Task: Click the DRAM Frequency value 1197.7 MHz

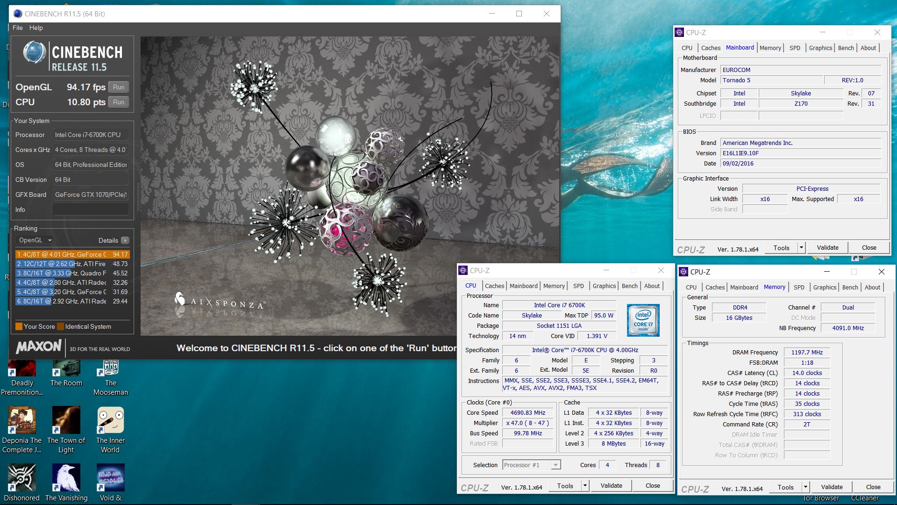Action: (807, 352)
